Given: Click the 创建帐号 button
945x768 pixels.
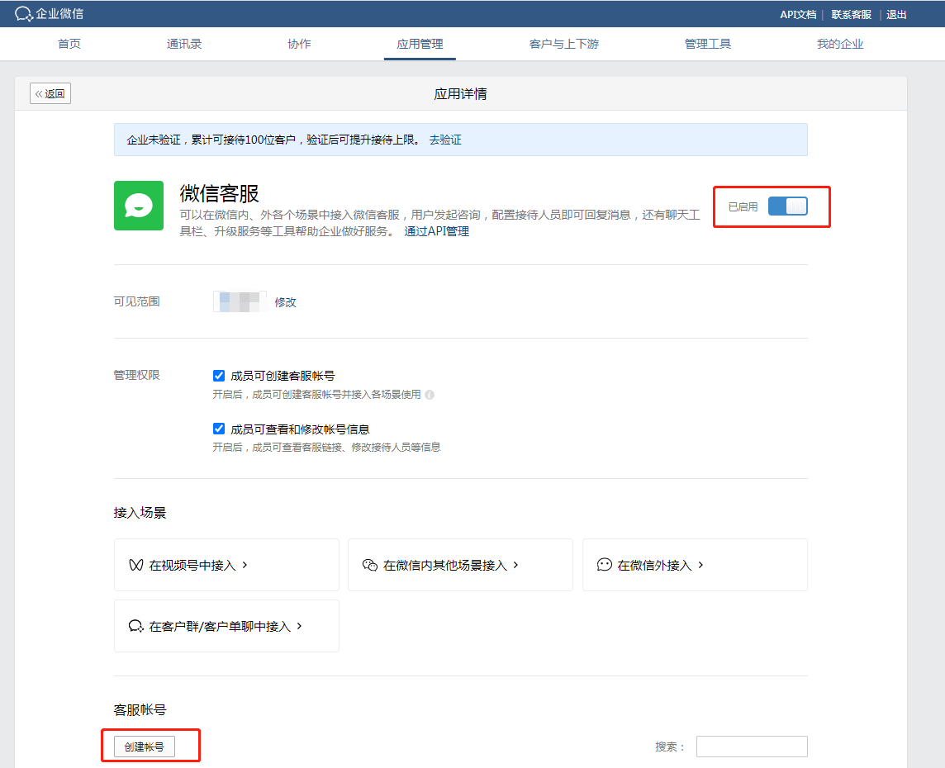Looking at the screenshot, I should (x=145, y=747).
